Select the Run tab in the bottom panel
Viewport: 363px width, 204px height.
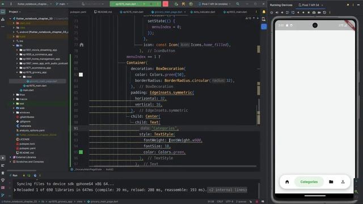pyautogui.click(x=14, y=176)
